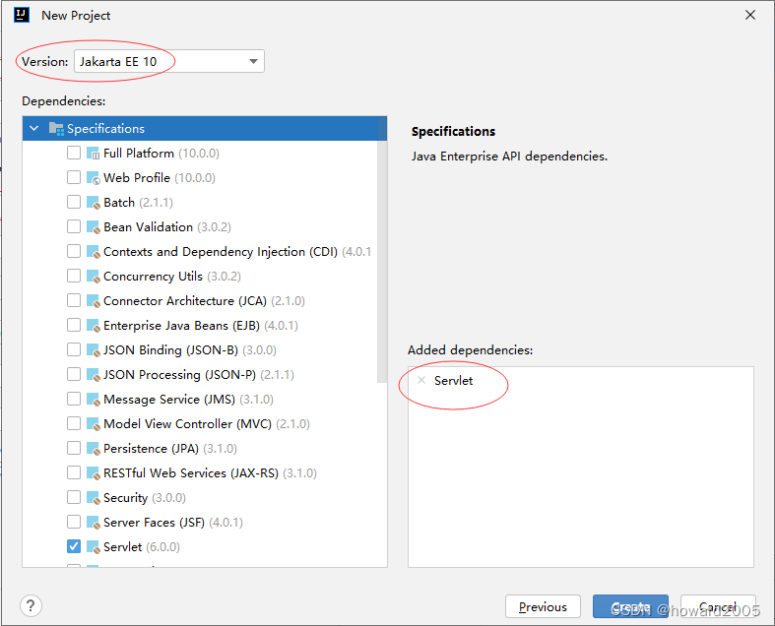Viewport: 775px width, 626px height.
Task: Click the Server Faces specification icon
Action: pos(93,523)
